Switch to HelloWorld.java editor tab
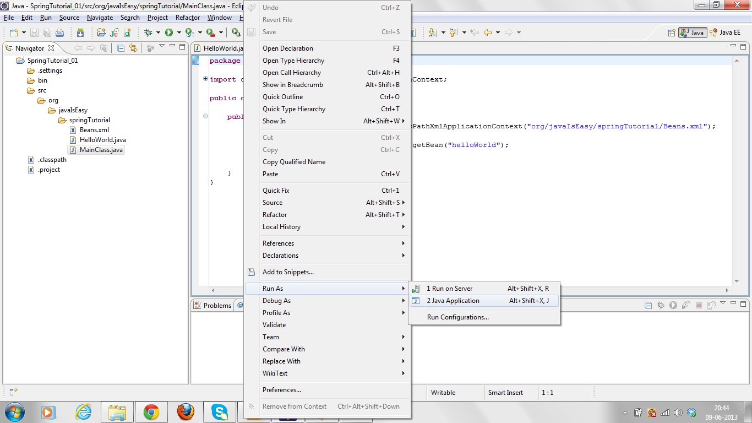This screenshot has width=752, height=423. (219, 48)
